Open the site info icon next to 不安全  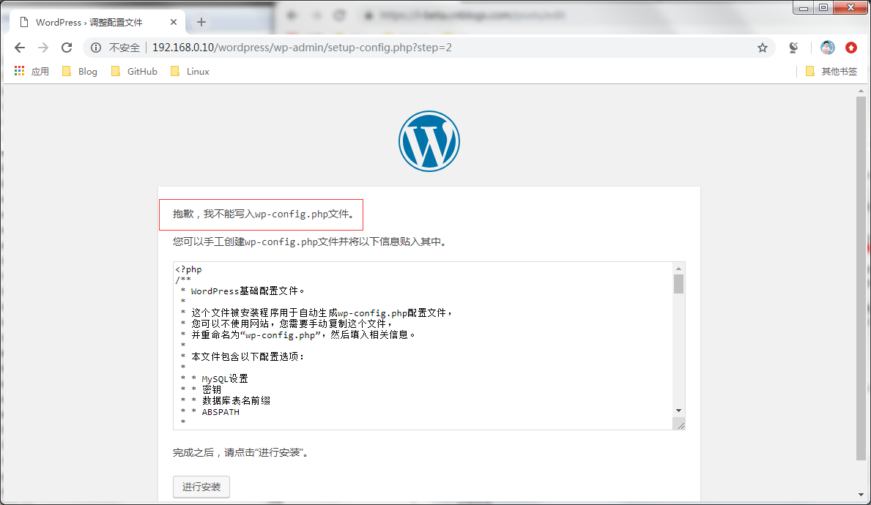tap(96, 48)
